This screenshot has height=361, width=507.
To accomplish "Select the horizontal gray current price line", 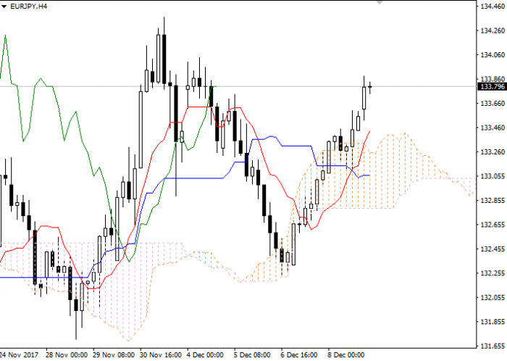I will coord(238,86).
